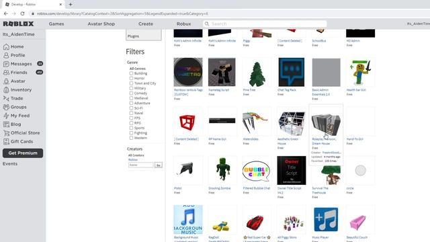Screen dimensions: 430x242
Task: Open the Aesthetic Green House thumbnail
Action: [291, 121]
